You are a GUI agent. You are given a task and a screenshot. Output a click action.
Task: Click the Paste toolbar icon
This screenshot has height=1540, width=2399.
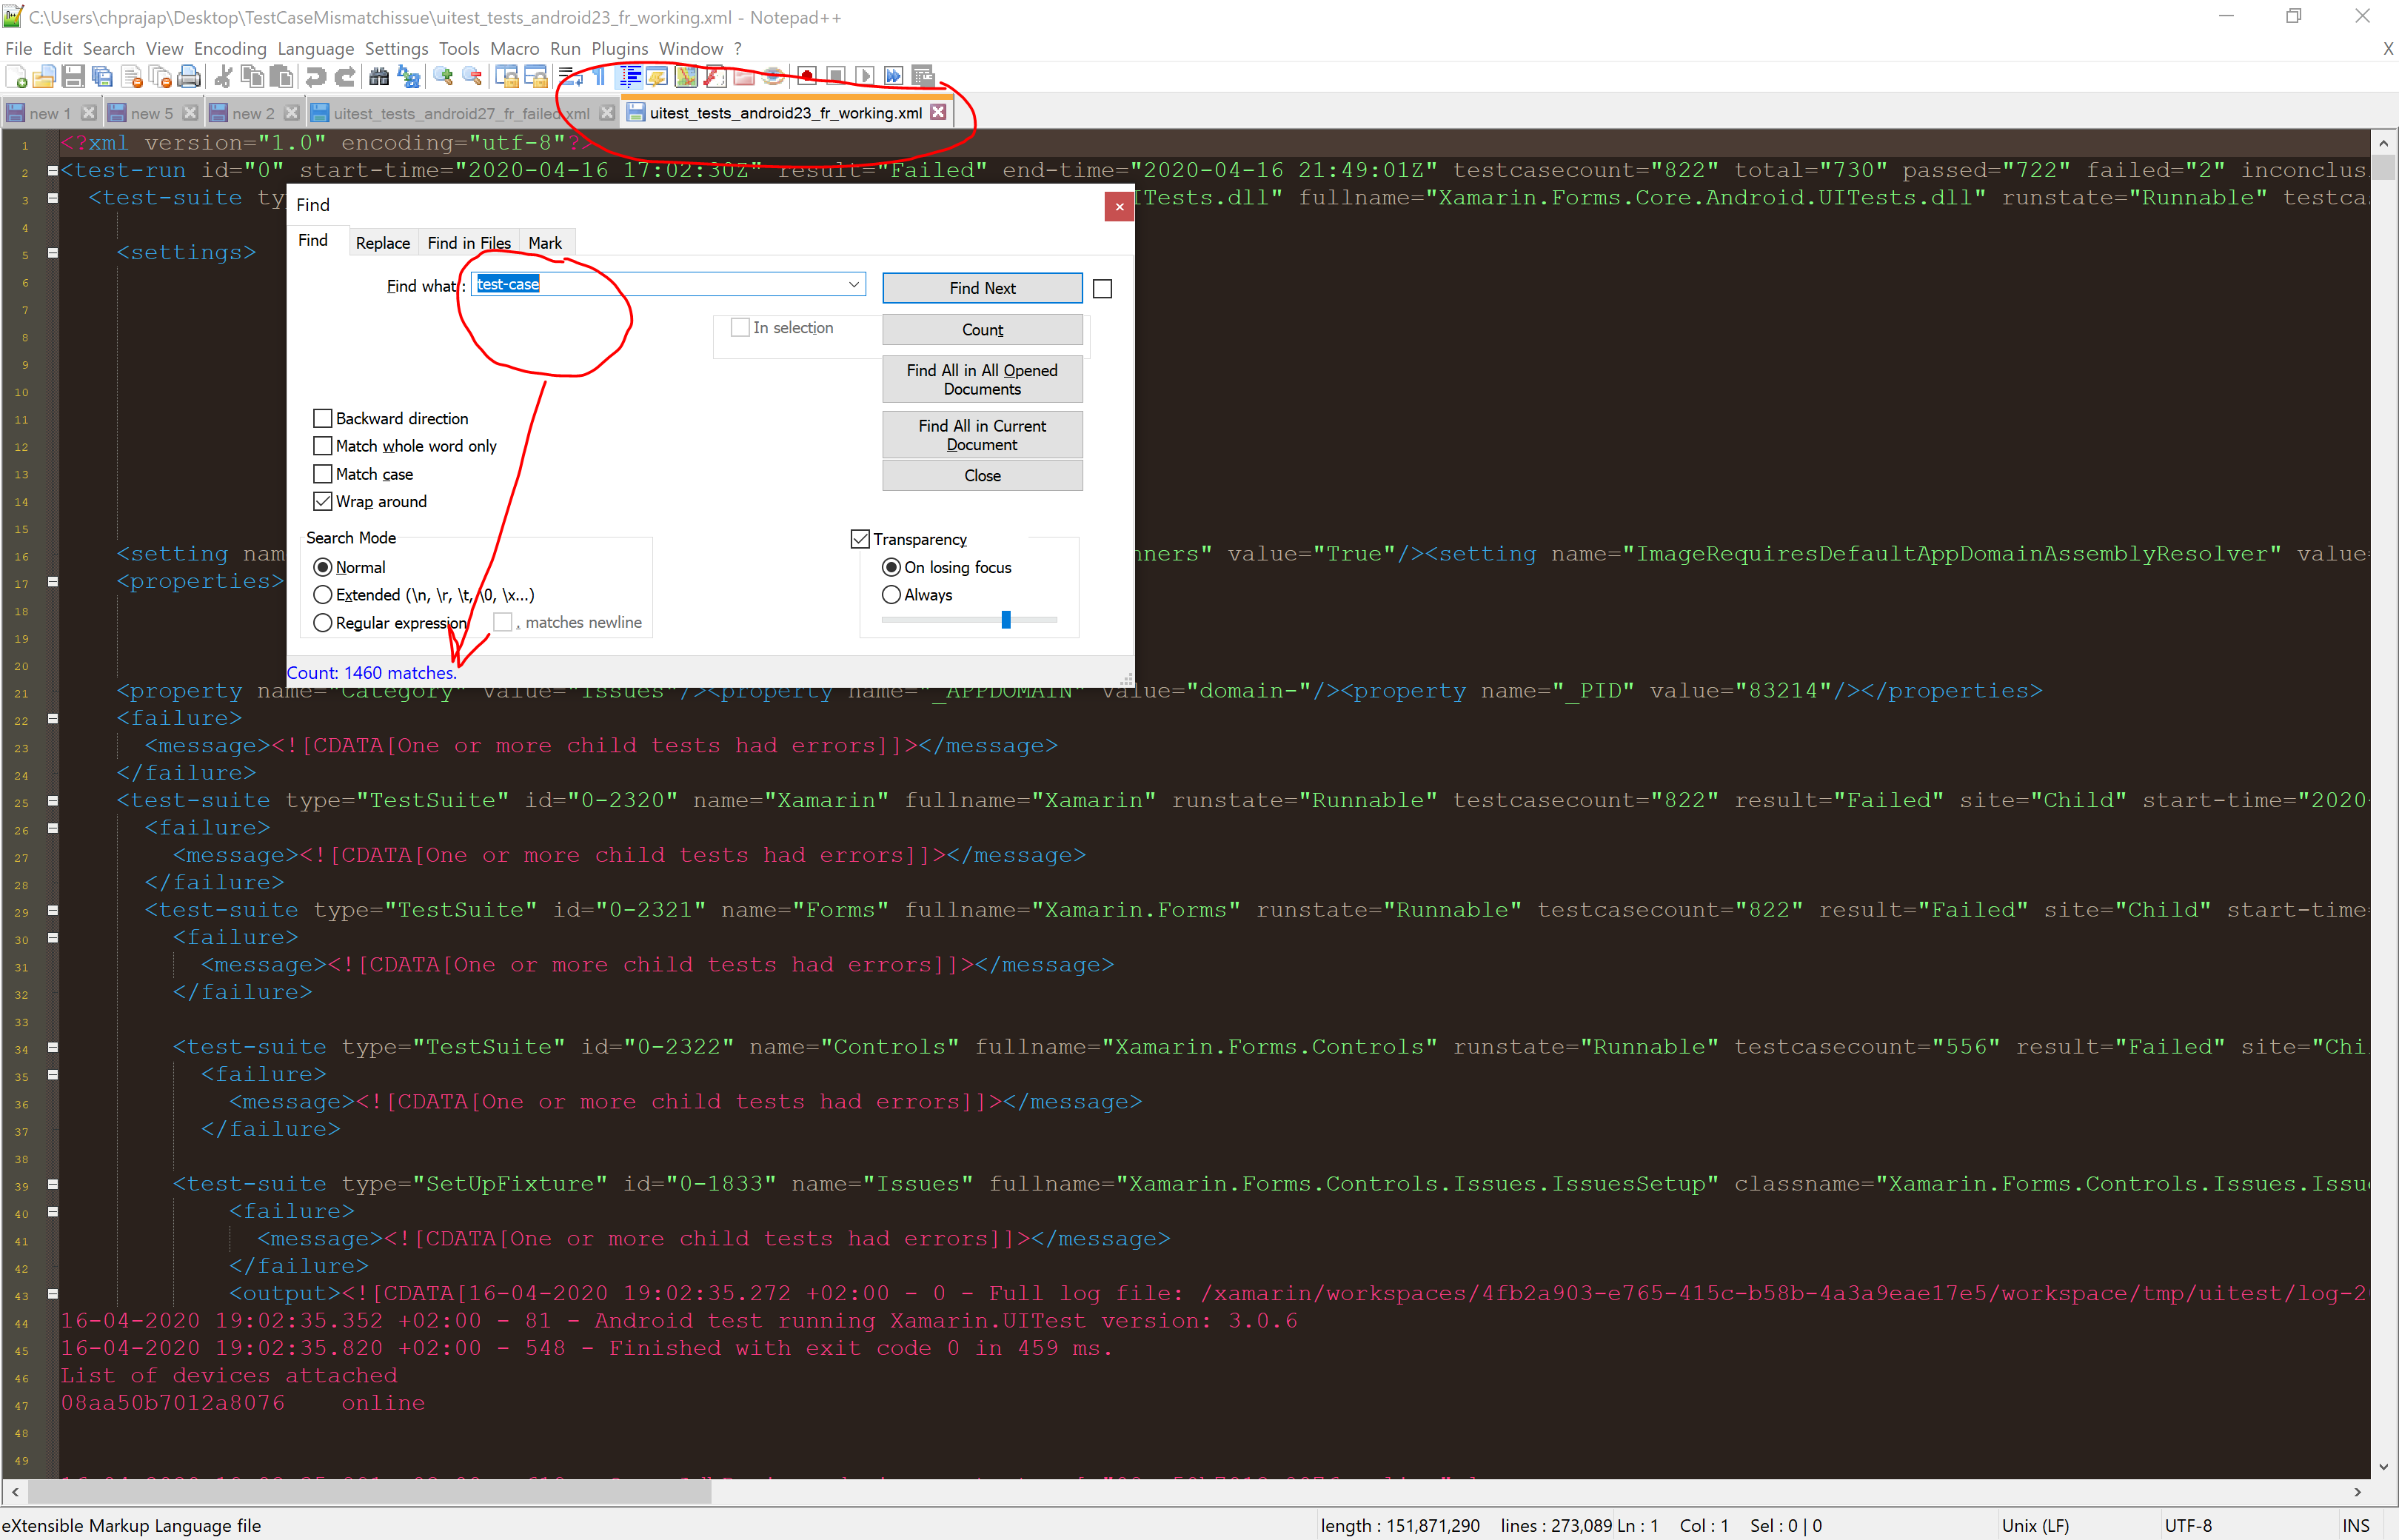click(x=282, y=76)
